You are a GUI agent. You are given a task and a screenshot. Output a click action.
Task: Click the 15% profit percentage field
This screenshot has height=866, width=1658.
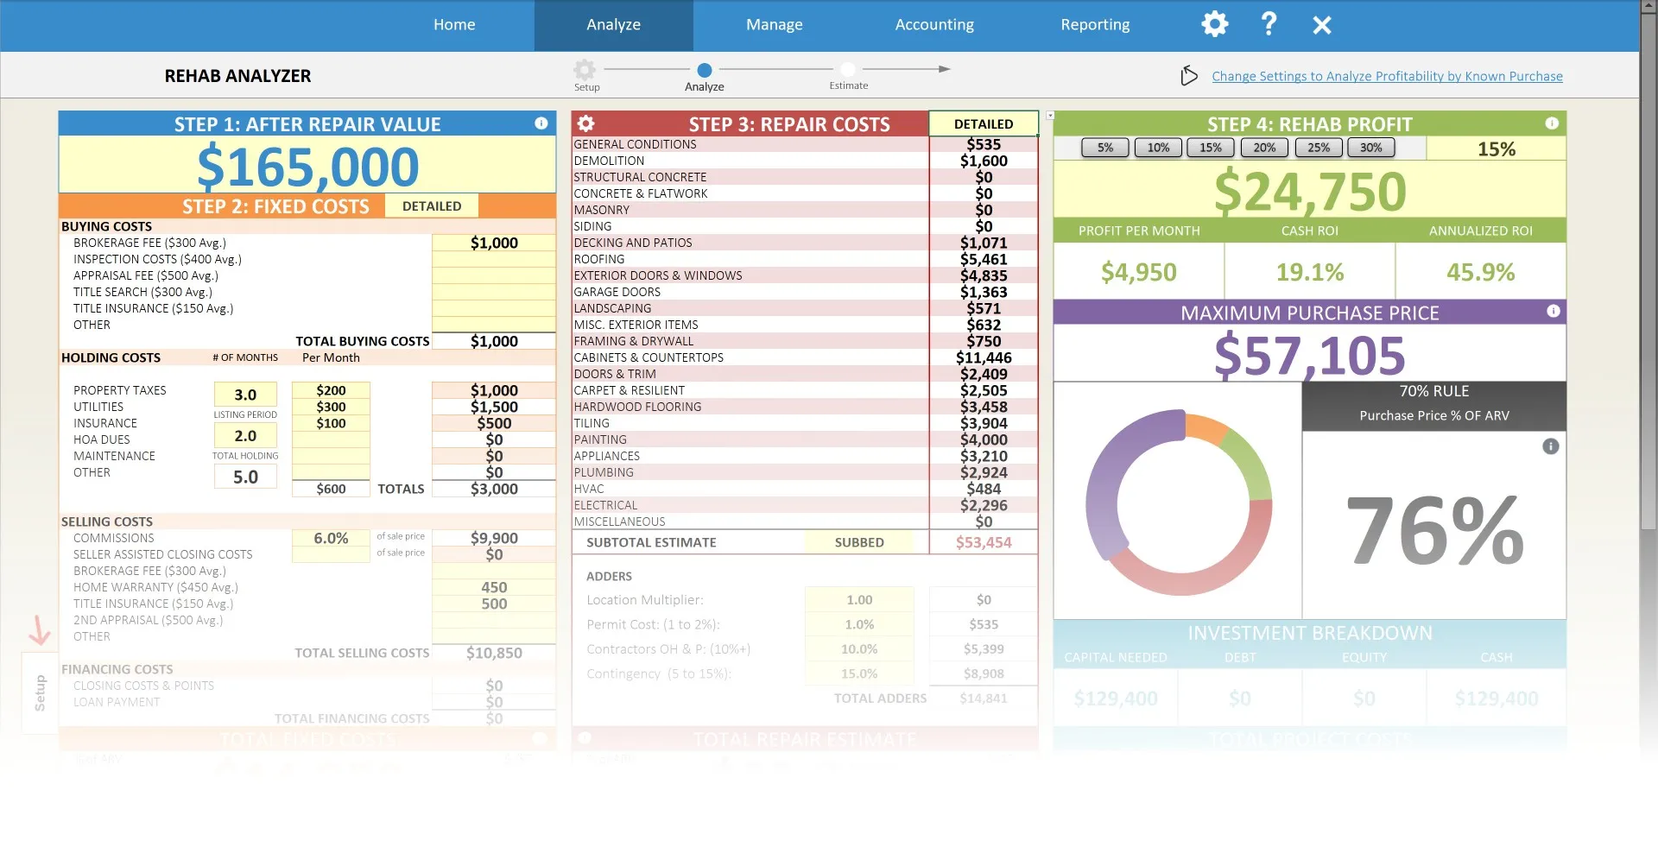pos(1496,149)
